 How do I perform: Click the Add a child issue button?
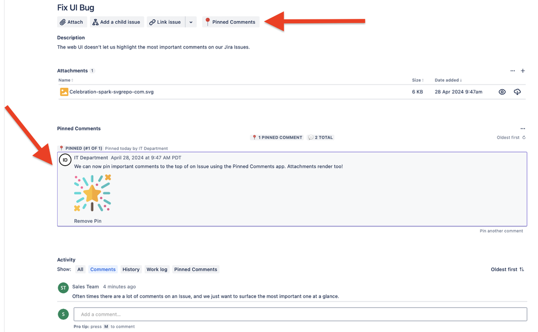click(116, 22)
